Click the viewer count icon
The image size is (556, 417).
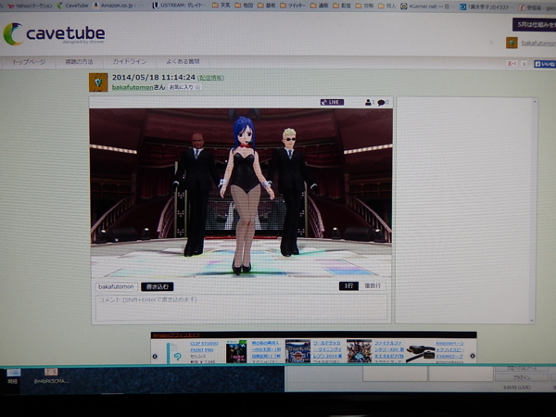pos(369,102)
